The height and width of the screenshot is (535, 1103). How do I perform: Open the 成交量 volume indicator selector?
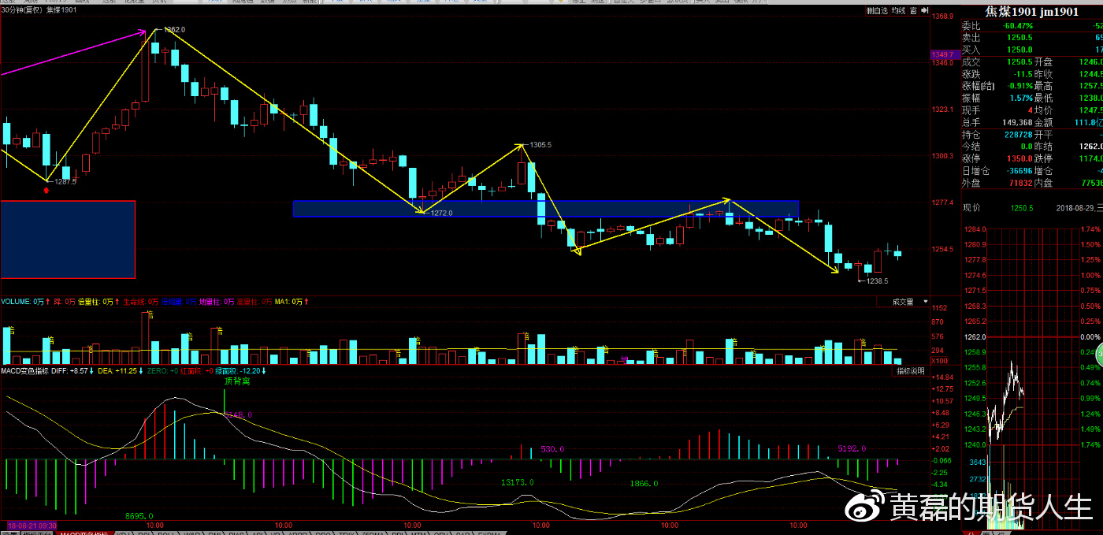903,302
